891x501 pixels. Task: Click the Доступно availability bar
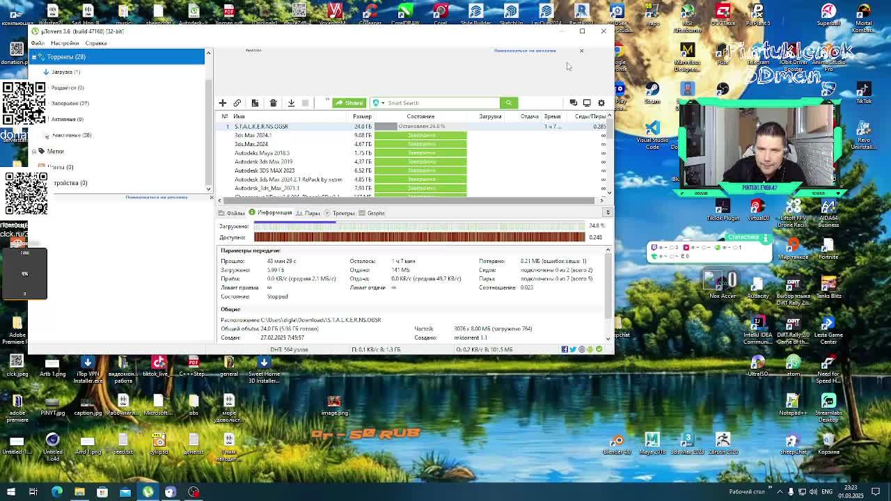coord(420,237)
